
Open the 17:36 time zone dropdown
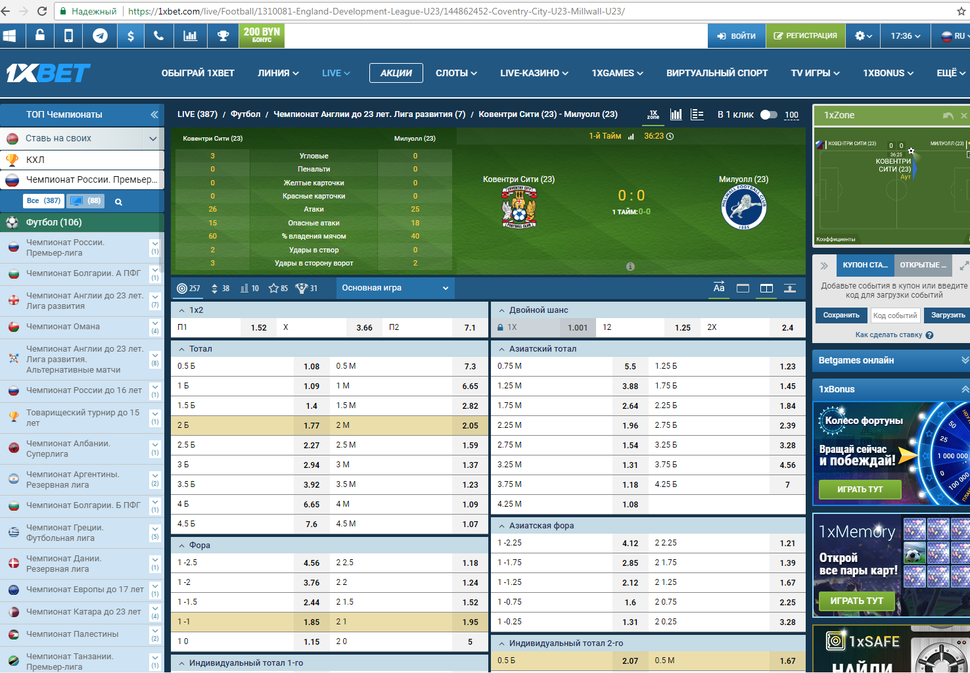point(906,36)
